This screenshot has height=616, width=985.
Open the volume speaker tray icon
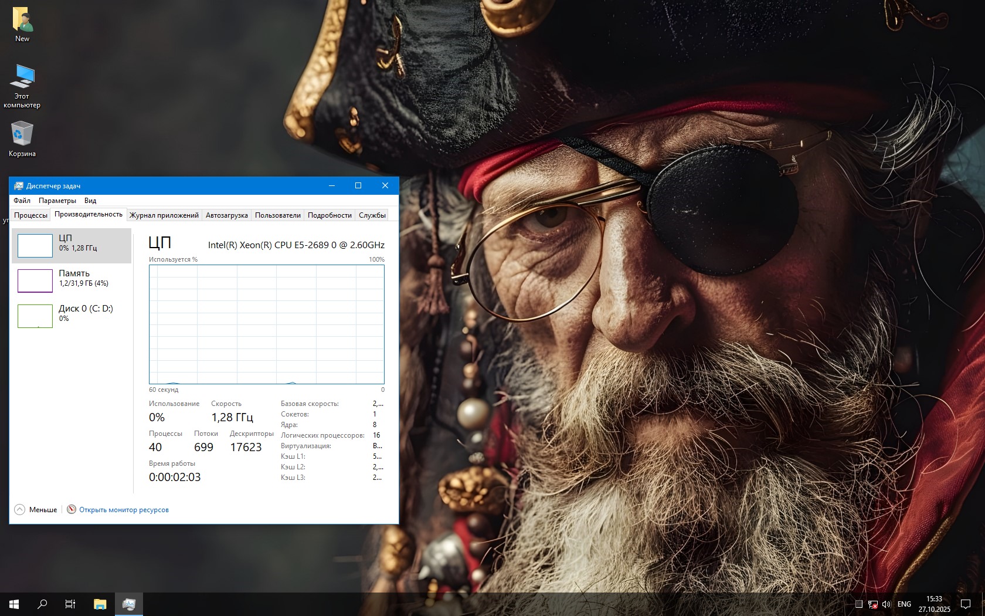pos(886,604)
